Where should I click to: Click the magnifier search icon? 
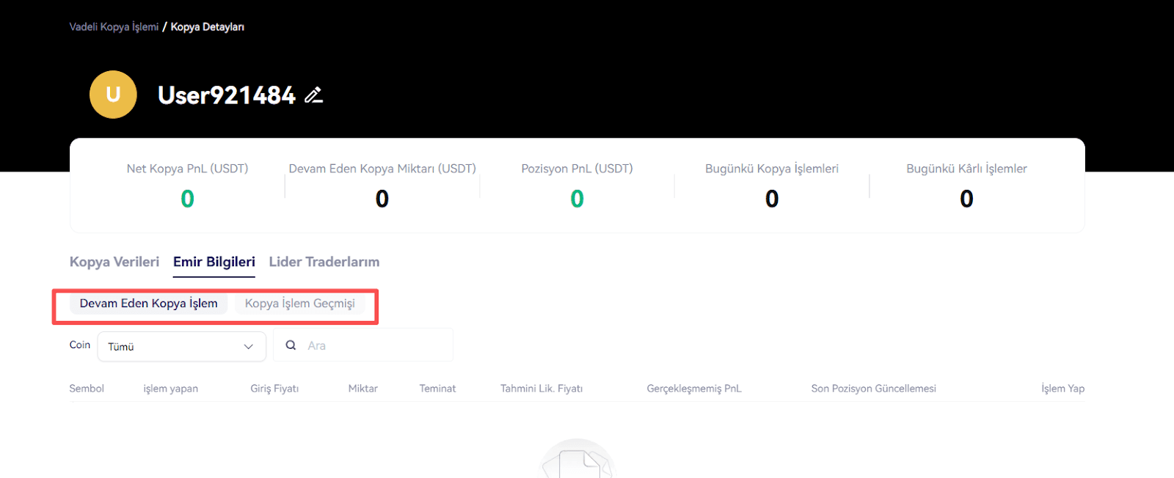pos(291,345)
